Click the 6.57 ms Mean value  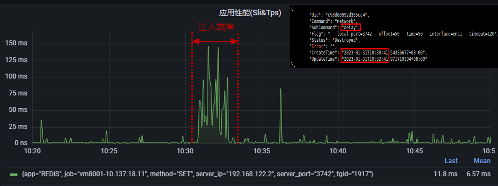[x=479, y=175]
